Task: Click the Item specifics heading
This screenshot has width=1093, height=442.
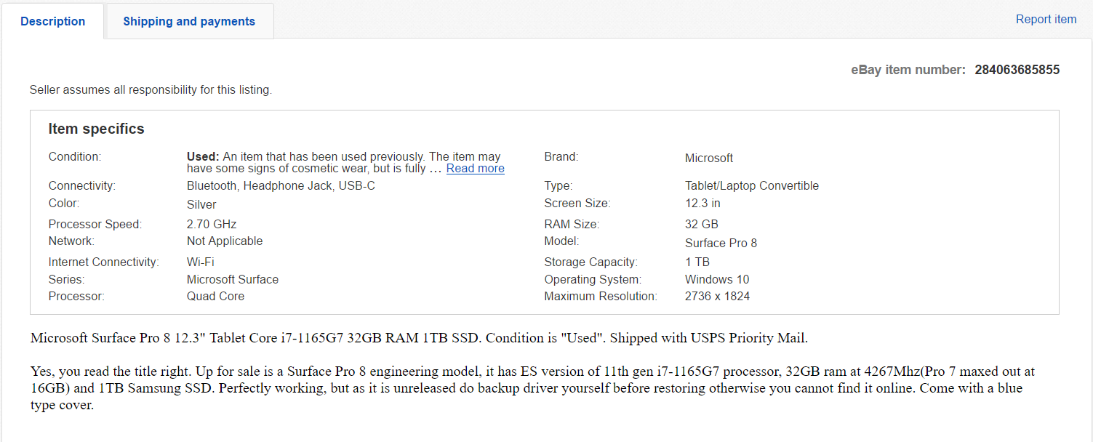Action: pyautogui.click(x=96, y=129)
